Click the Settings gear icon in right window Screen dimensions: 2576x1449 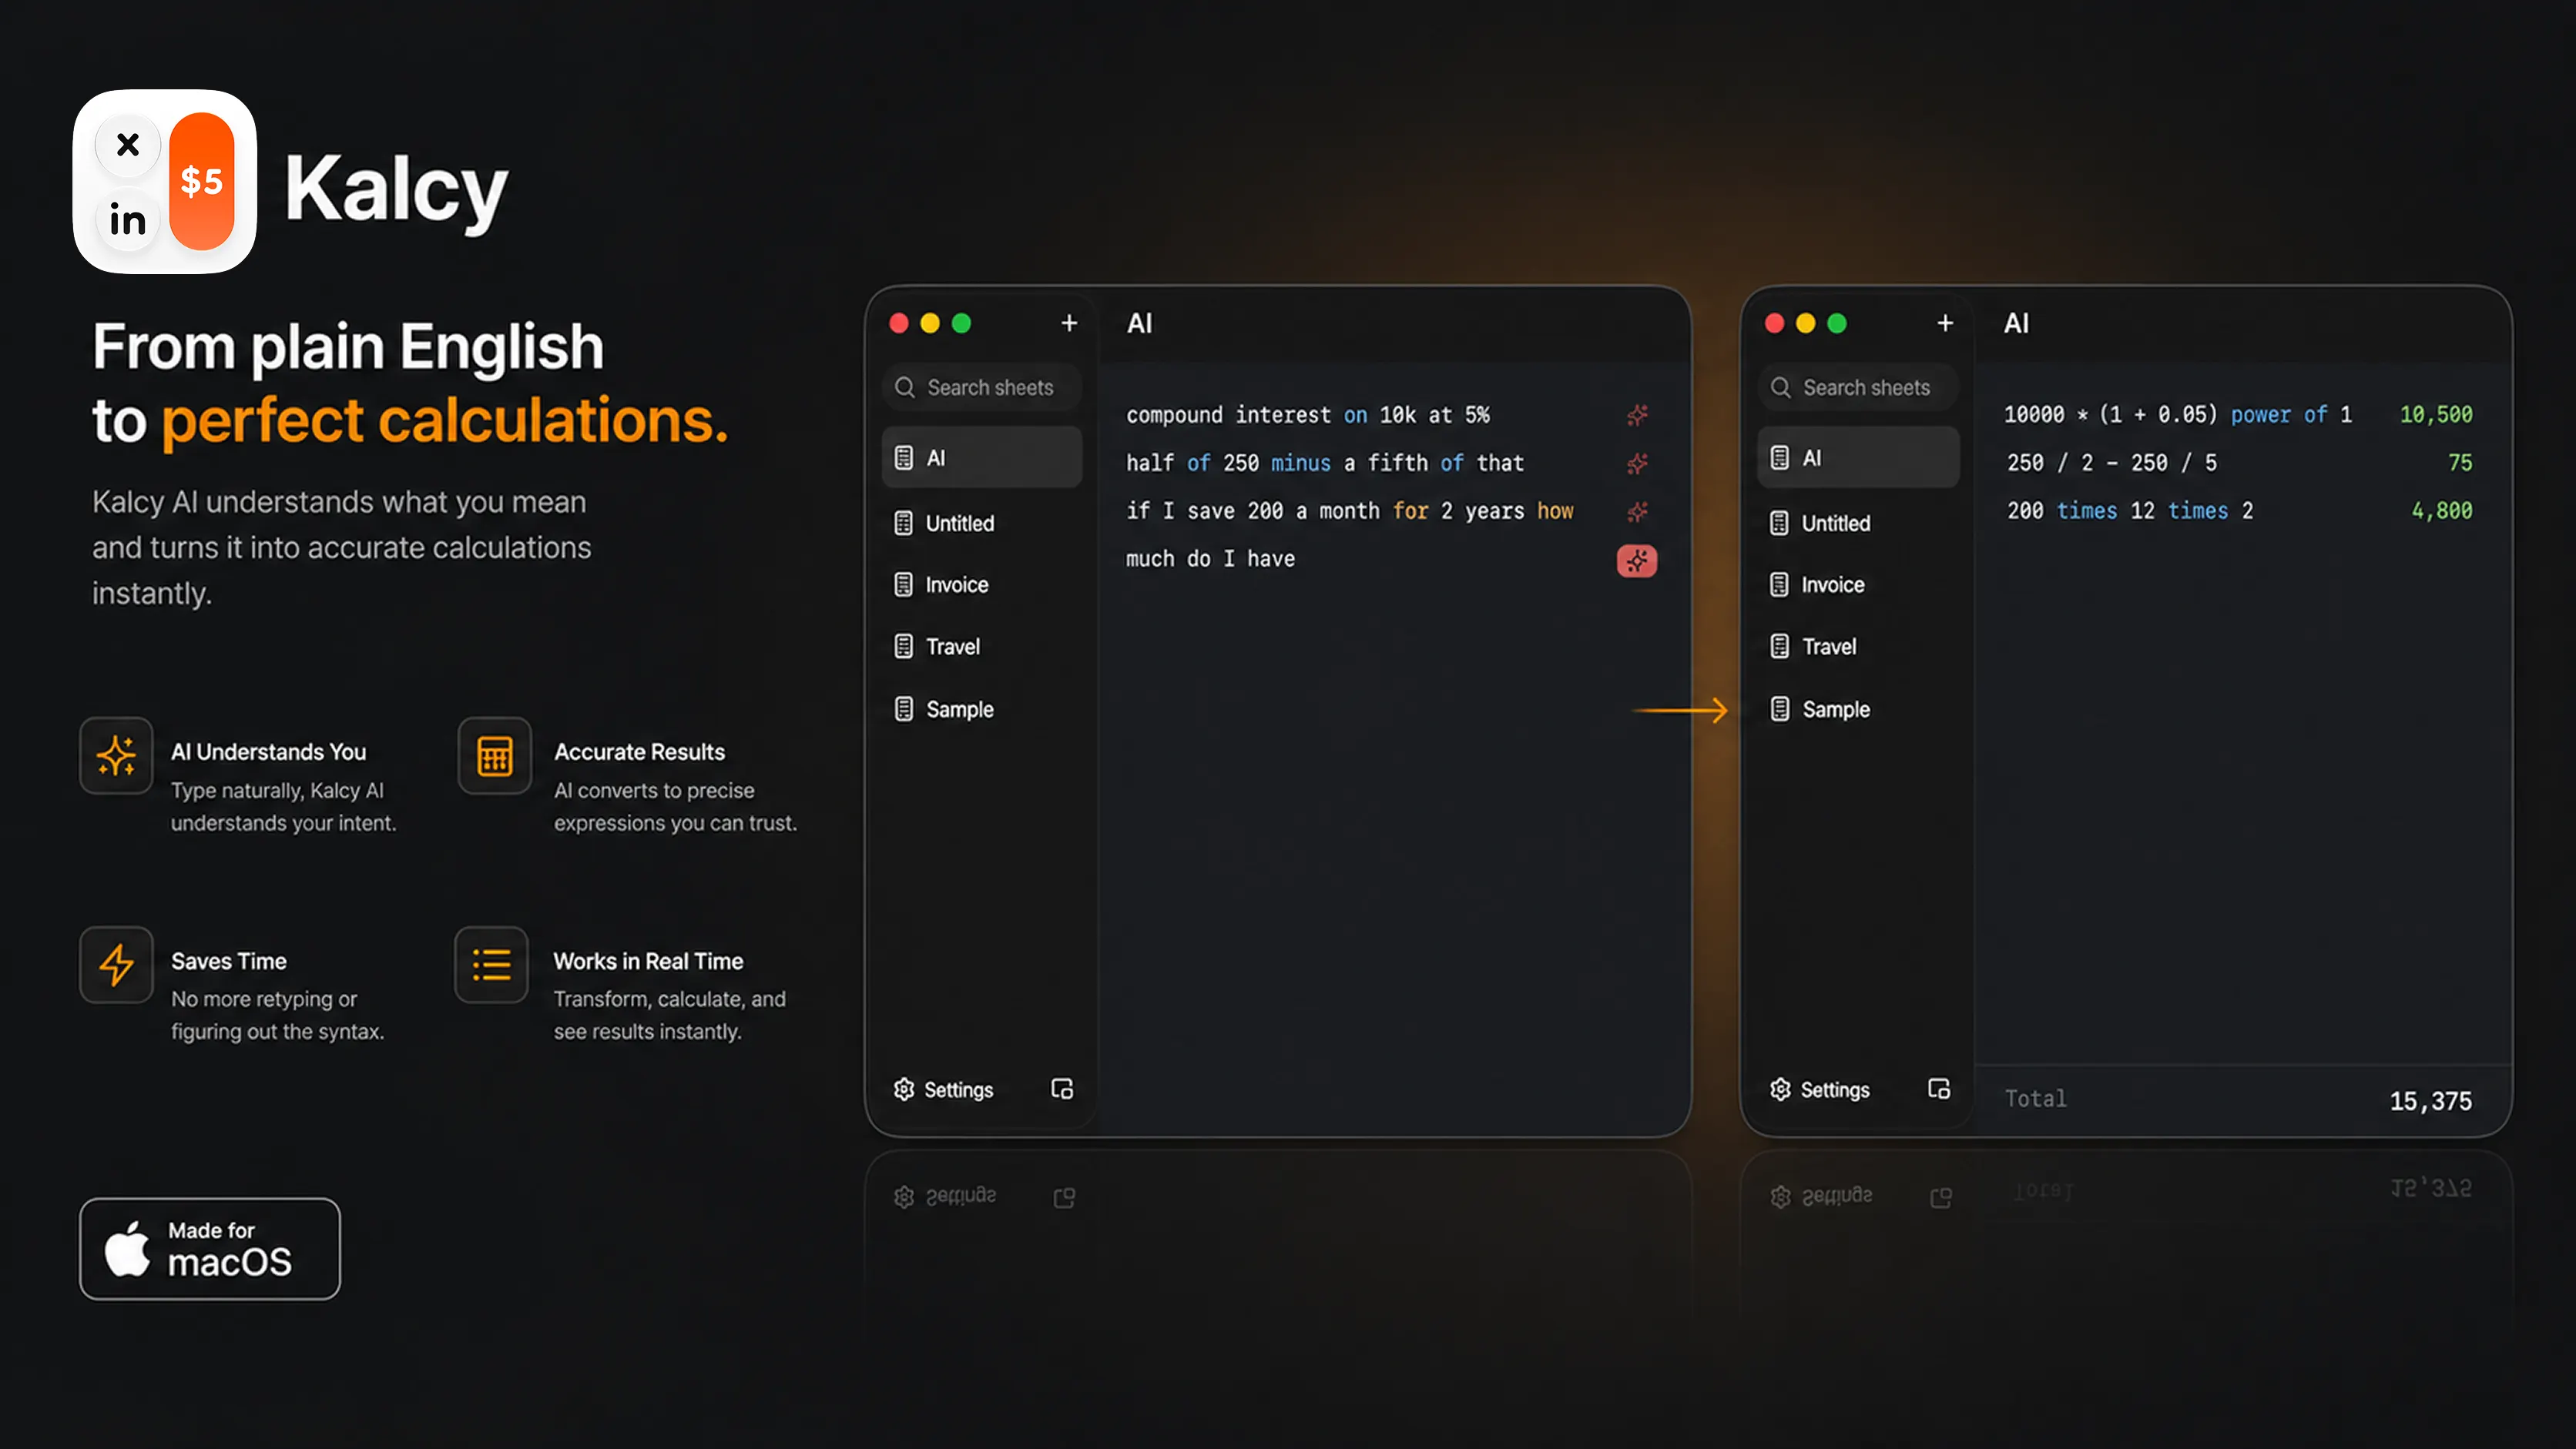point(1780,1089)
